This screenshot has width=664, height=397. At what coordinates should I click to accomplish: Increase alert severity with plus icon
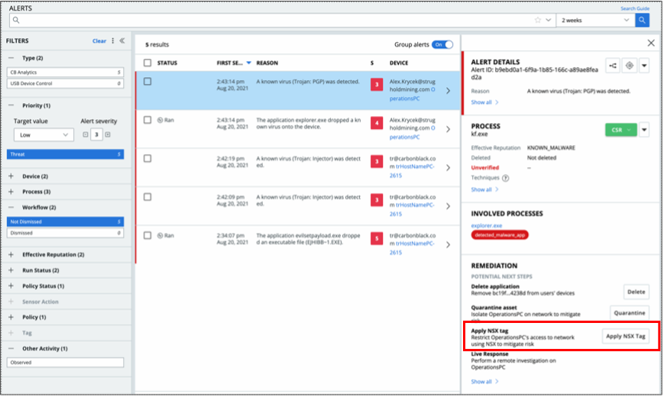click(108, 134)
